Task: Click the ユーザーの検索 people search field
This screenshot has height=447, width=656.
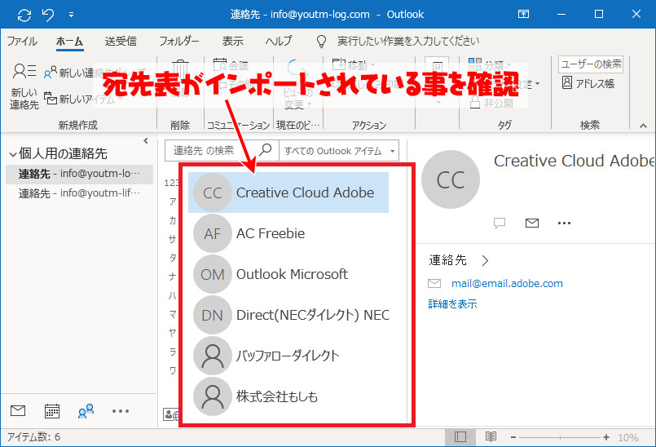Action: (591, 64)
